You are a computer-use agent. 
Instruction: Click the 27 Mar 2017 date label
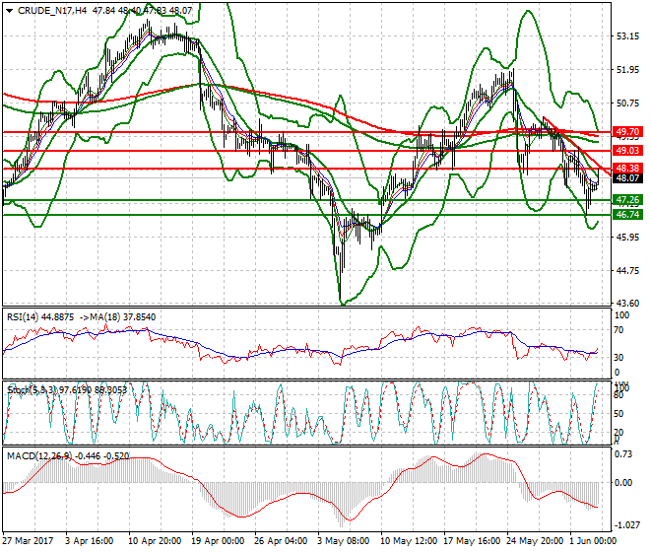pos(29,542)
